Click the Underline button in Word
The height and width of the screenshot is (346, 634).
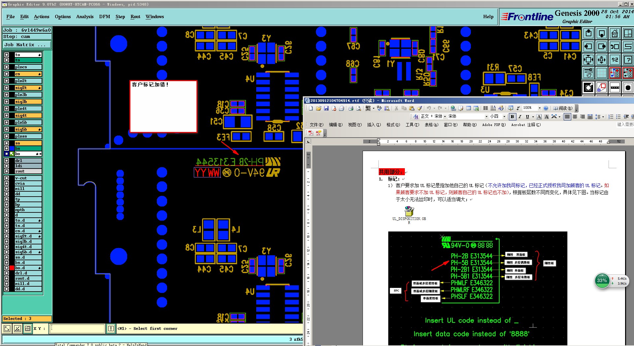527,117
